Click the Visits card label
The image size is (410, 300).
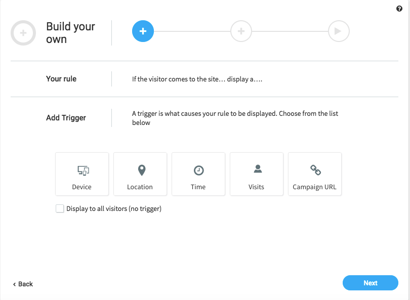256,187
